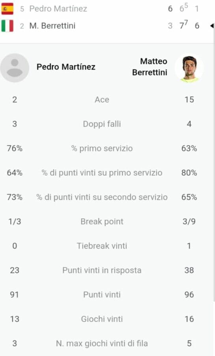Select Pedro Martínez in the scoreboard row
The height and width of the screenshot is (356, 215).
pyautogui.click(x=58, y=9)
